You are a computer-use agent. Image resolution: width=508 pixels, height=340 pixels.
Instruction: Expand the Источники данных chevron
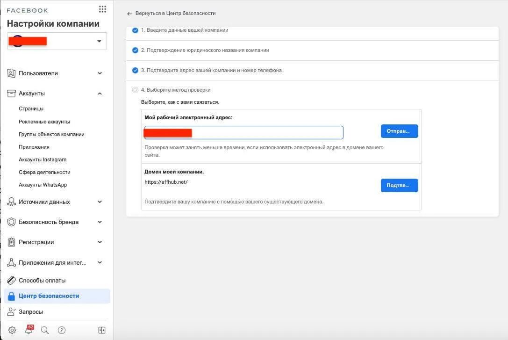(x=100, y=202)
